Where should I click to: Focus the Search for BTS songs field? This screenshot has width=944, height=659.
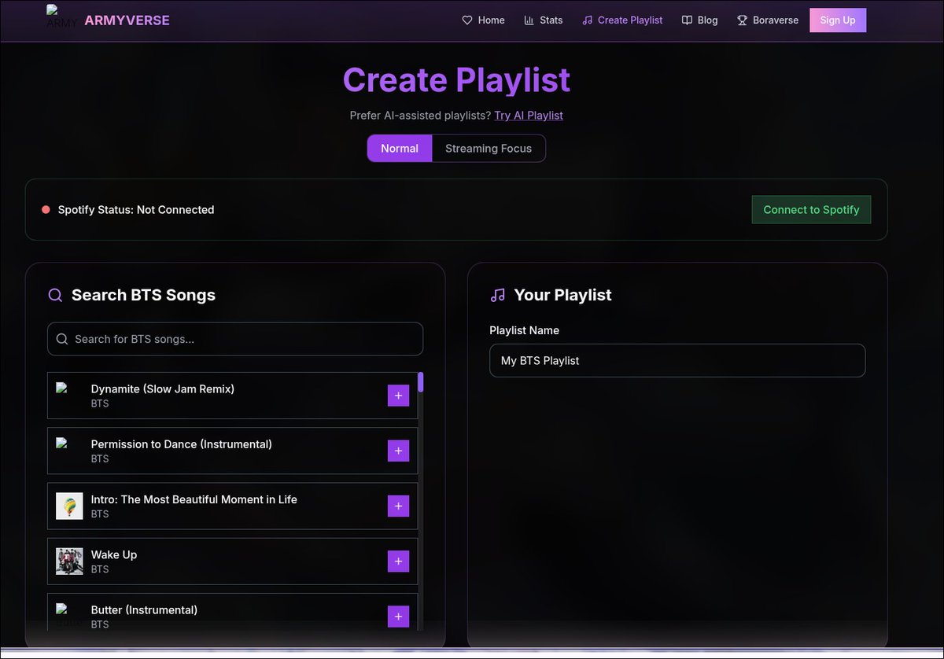pos(235,339)
